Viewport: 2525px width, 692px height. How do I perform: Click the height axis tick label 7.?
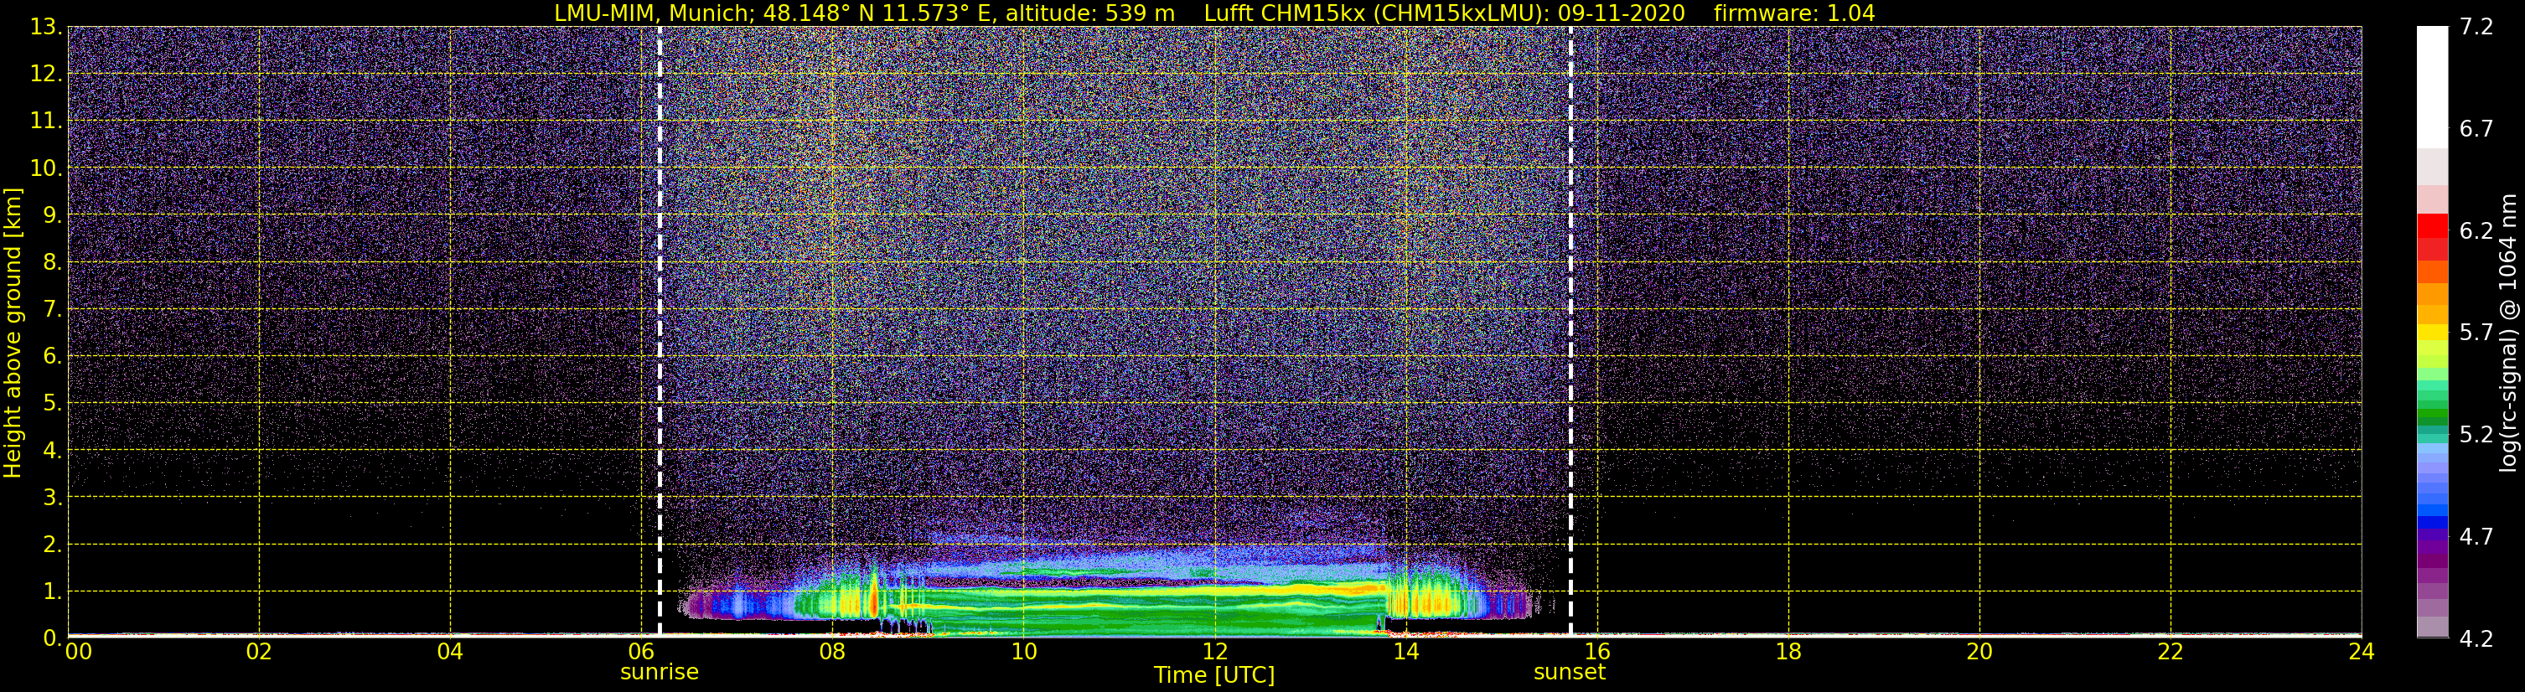[51, 309]
